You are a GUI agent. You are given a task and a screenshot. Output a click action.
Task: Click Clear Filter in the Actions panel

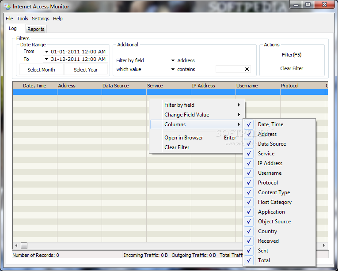point(292,68)
